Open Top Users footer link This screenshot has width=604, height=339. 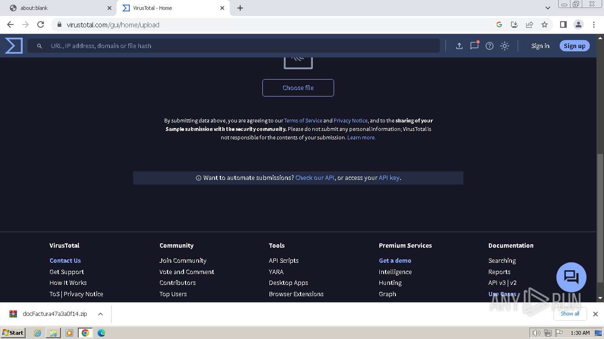(173, 294)
